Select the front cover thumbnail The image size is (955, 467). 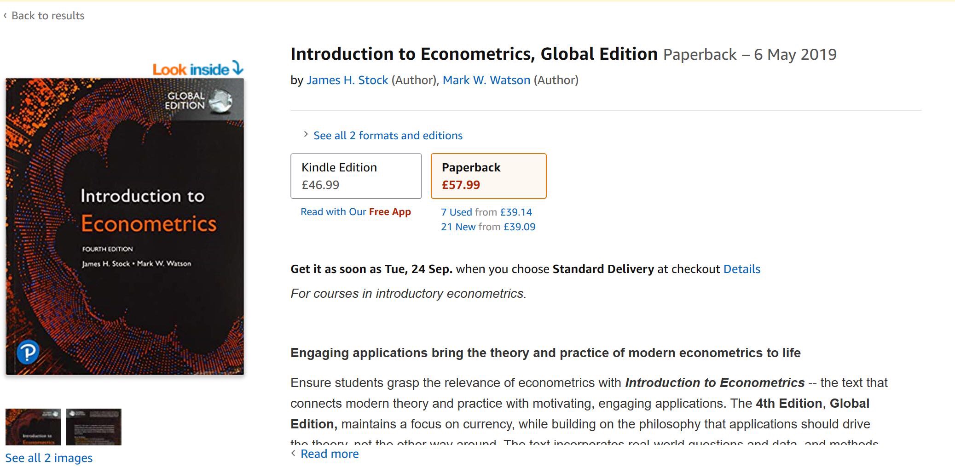[33, 427]
